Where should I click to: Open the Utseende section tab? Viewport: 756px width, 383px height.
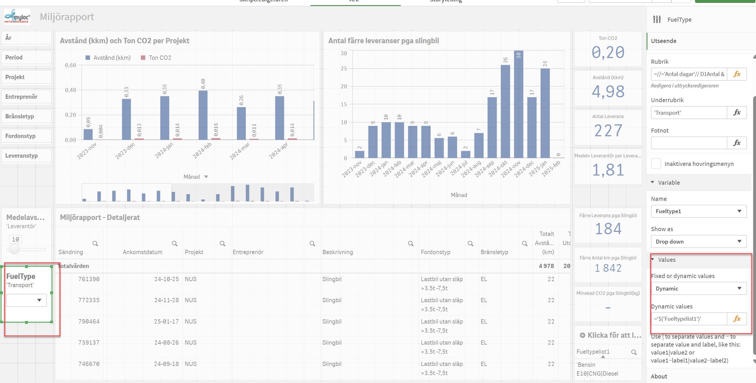701,41
